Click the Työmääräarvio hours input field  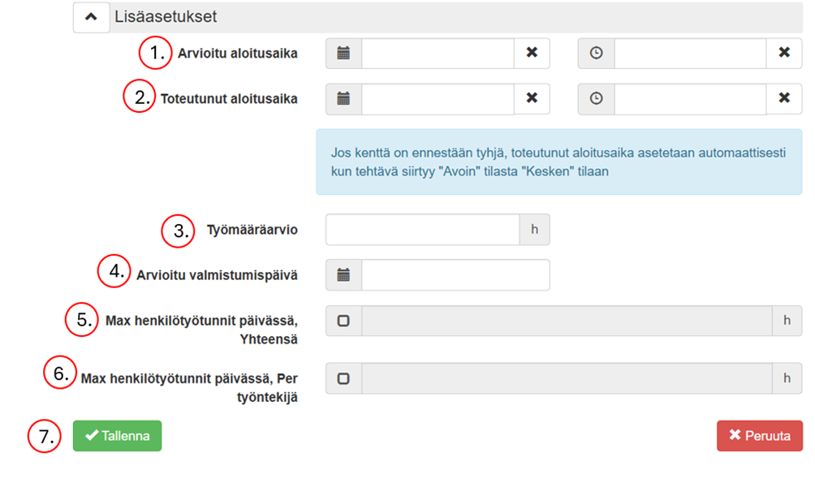[x=422, y=230]
